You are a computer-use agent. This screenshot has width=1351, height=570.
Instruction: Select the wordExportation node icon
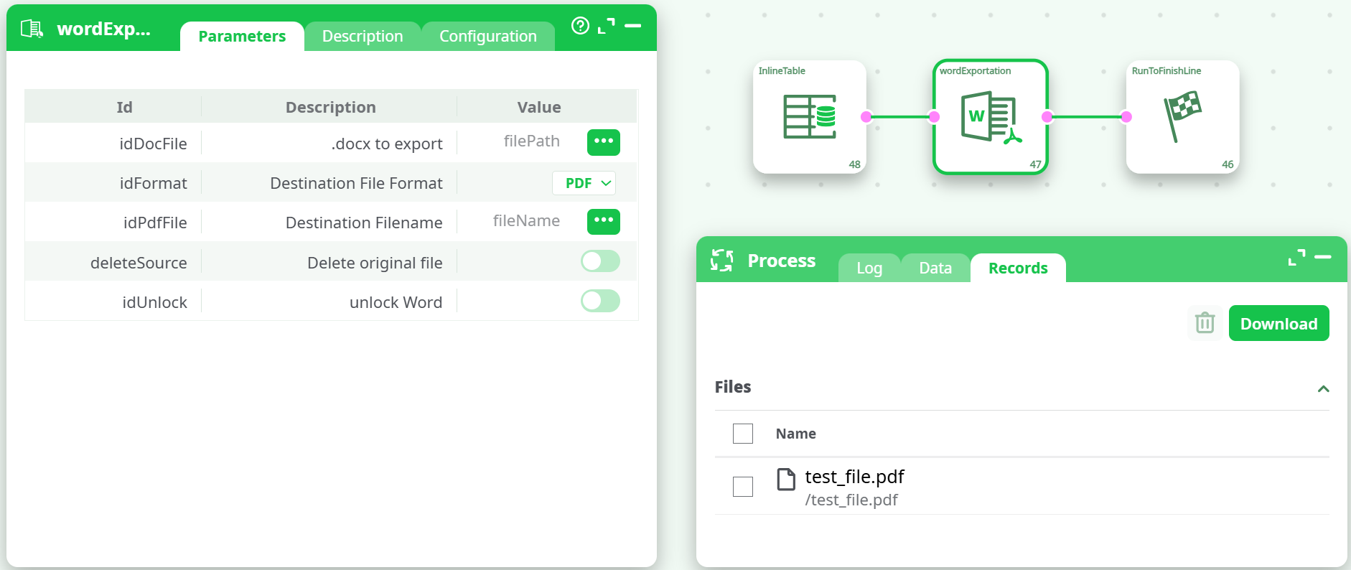pos(990,117)
